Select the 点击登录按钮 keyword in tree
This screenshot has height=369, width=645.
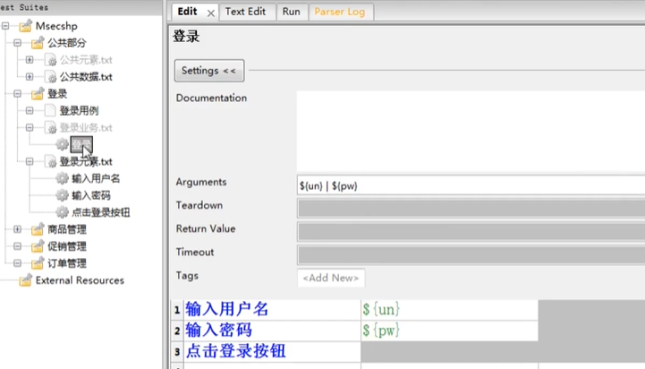(x=101, y=212)
